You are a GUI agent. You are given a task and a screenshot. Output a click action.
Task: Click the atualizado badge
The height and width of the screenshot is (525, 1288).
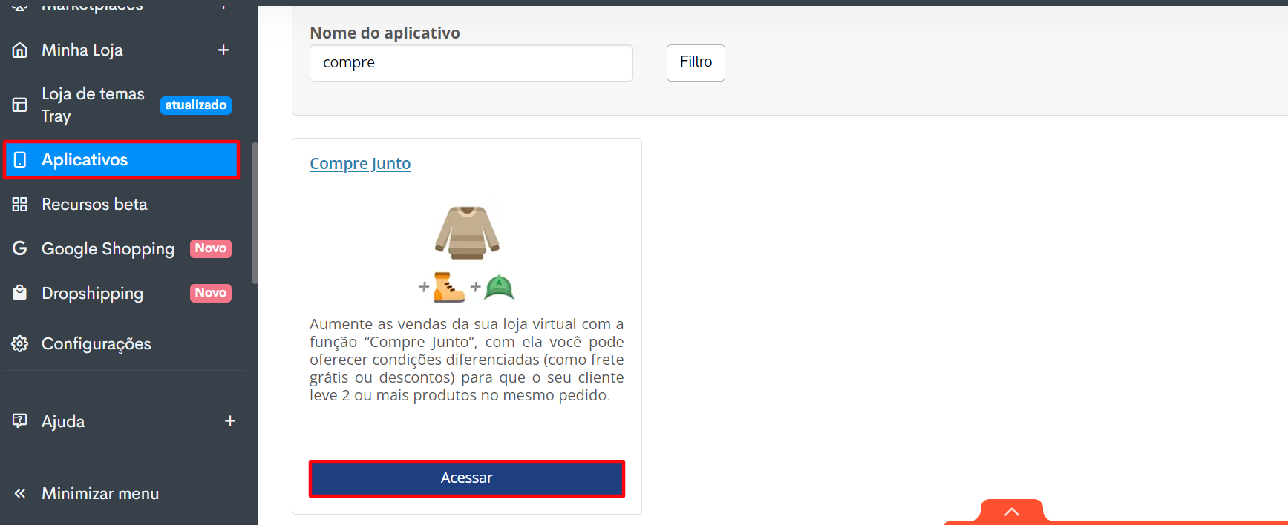(x=196, y=105)
